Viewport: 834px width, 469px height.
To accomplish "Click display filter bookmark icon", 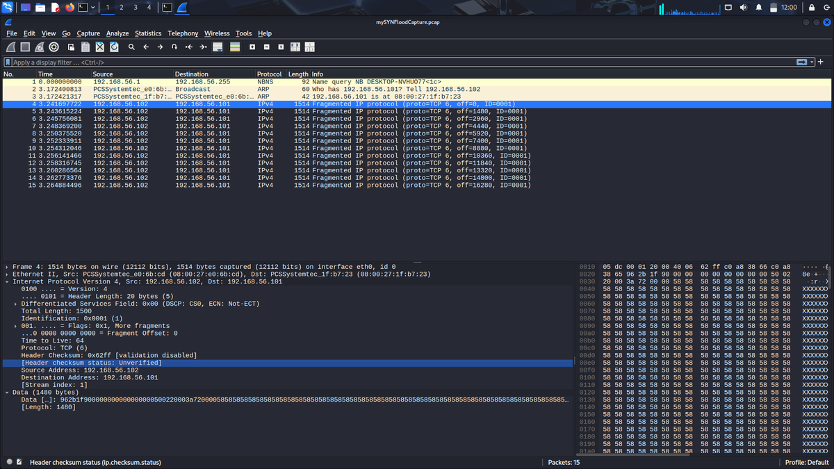I will click(8, 63).
